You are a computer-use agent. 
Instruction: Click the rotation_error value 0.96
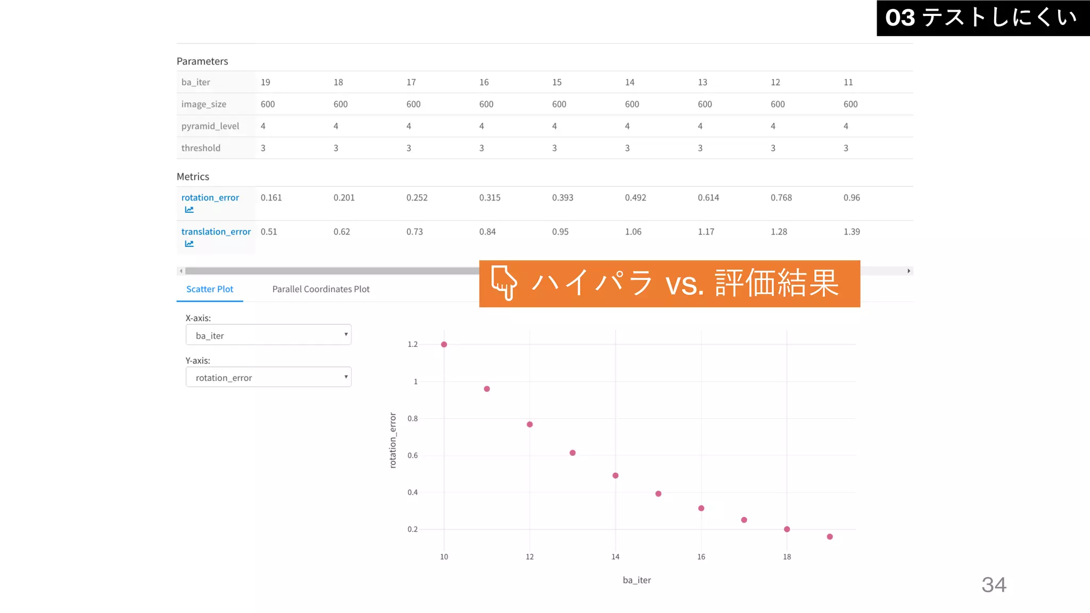tap(852, 197)
